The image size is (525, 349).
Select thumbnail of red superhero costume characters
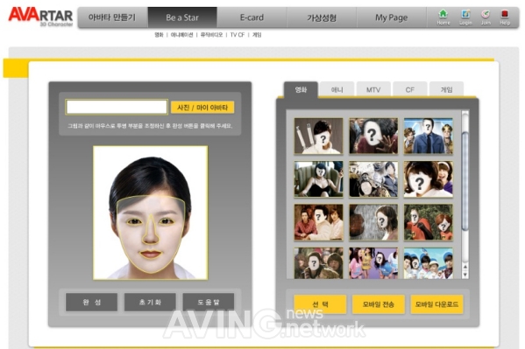[429, 222]
